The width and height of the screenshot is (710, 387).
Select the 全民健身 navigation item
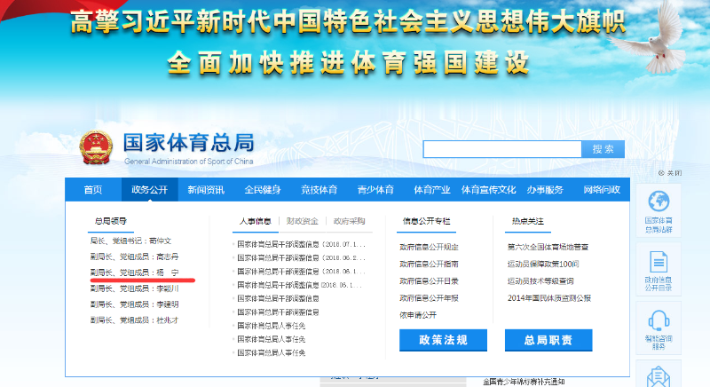[x=262, y=190]
